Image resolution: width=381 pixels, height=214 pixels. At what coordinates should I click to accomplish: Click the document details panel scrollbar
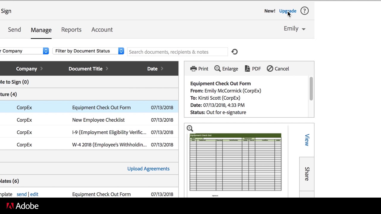(311, 89)
